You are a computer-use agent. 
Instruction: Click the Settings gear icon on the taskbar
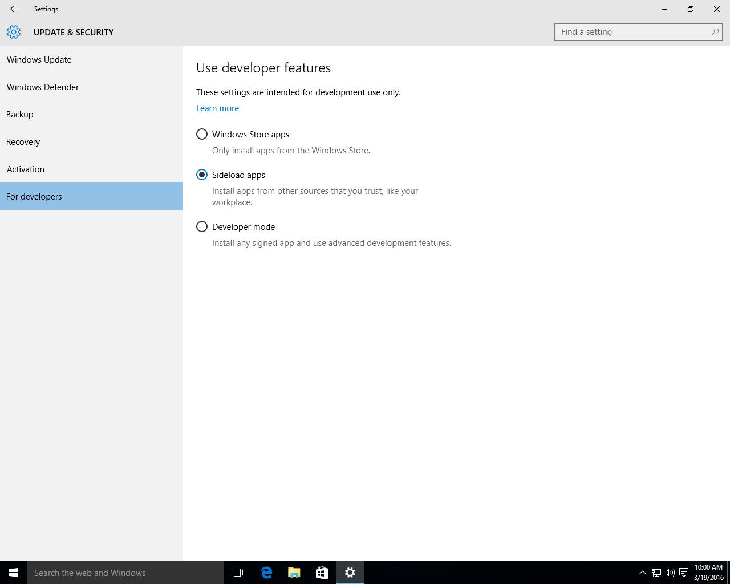point(350,573)
